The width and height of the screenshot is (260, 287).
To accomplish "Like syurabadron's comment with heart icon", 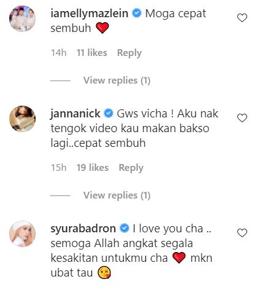I will click(x=242, y=233).
